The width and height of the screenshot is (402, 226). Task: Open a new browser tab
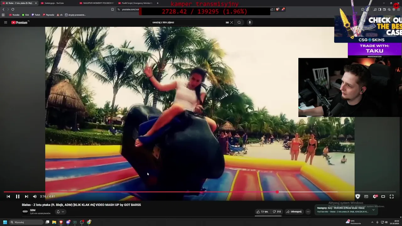click(x=158, y=3)
